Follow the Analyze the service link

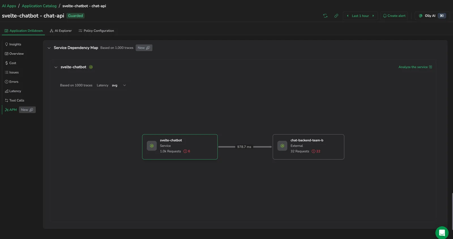pyautogui.click(x=415, y=67)
